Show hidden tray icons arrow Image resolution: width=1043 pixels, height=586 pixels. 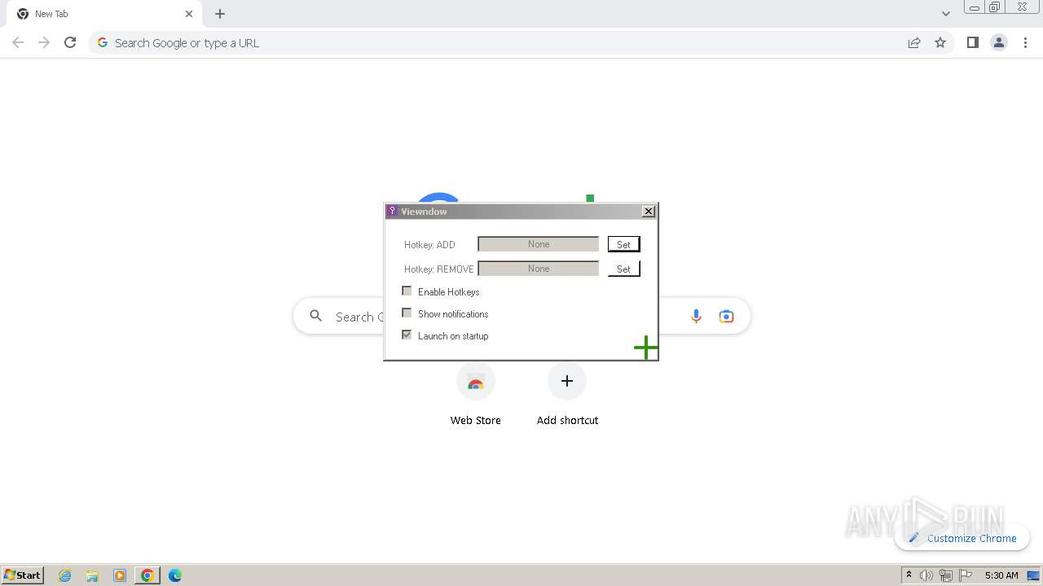tap(909, 575)
